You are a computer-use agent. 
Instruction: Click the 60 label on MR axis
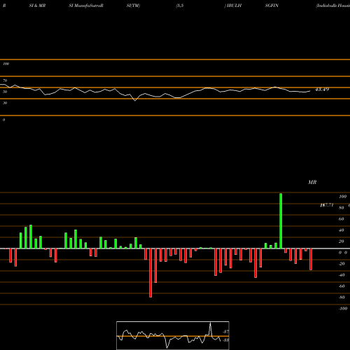pos(342,219)
